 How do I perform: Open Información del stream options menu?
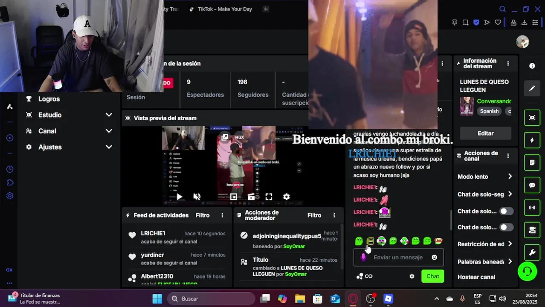(508, 64)
